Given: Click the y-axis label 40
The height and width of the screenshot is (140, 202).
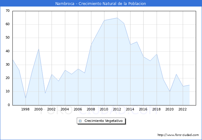Looking at the screenshot, I should coord(7,51).
